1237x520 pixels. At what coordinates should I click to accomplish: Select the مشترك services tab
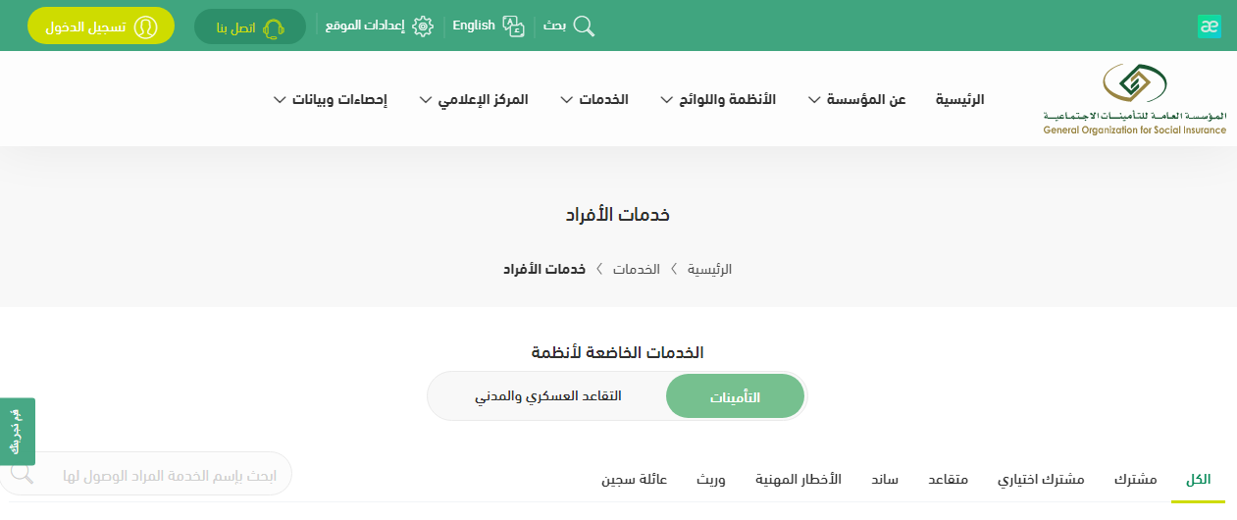(1136, 480)
